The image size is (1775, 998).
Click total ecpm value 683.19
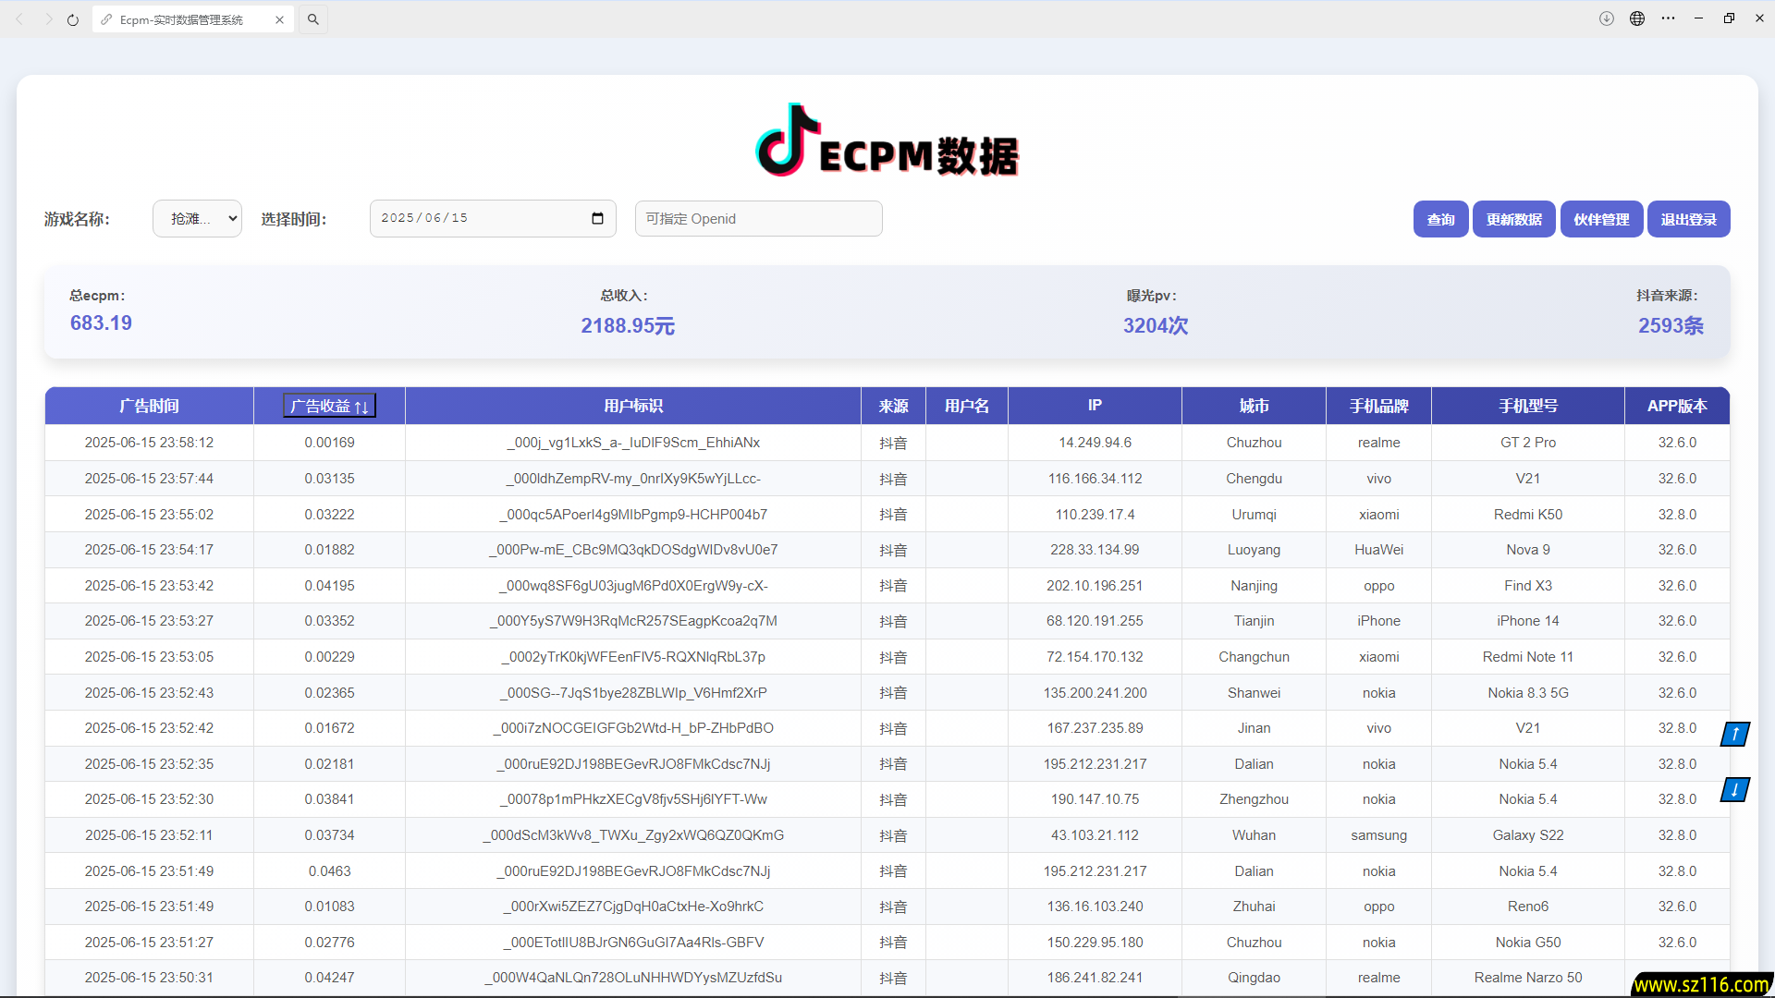(x=101, y=323)
